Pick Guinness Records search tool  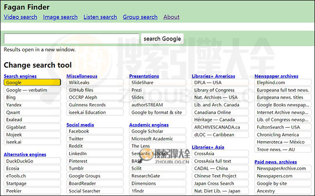95,105
